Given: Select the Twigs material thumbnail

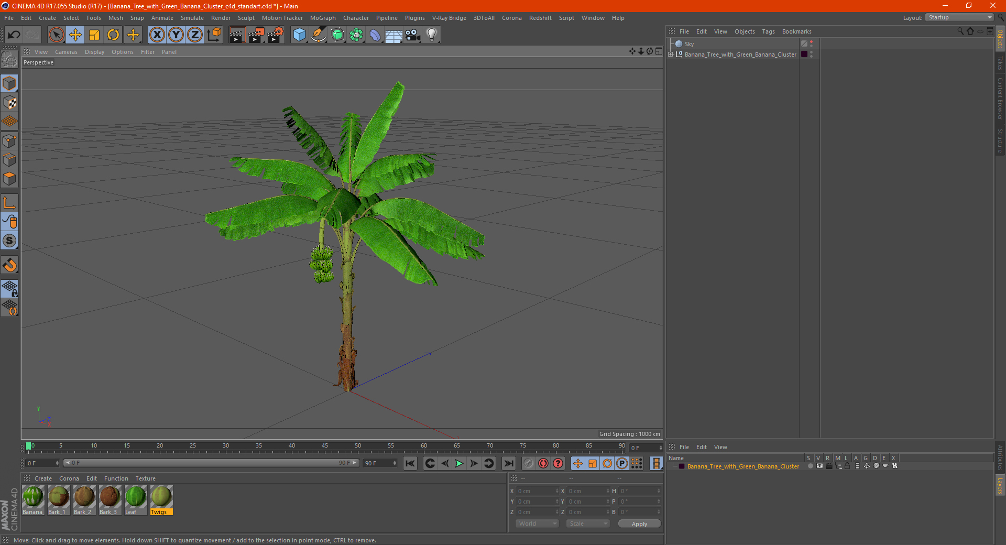Looking at the screenshot, I should [x=161, y=497].
